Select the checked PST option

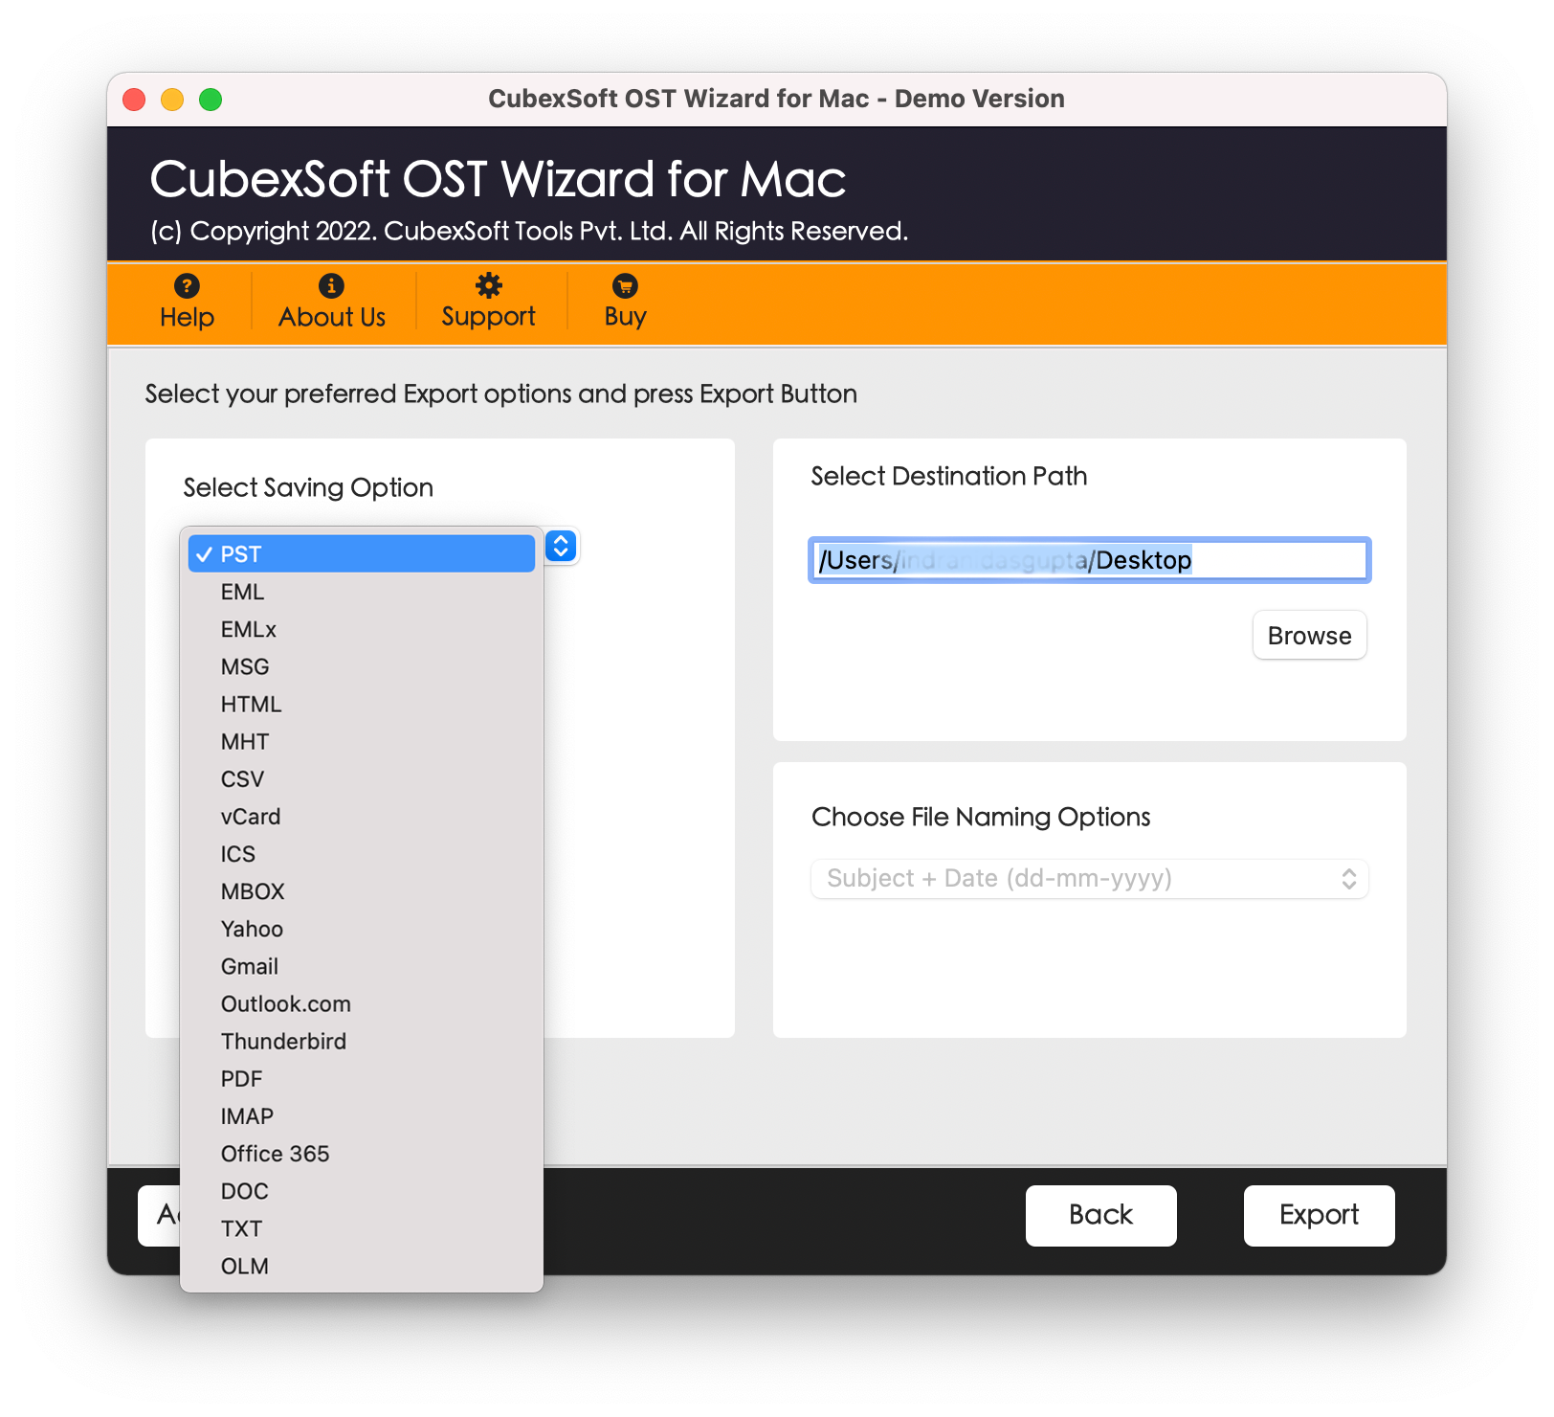362,554
